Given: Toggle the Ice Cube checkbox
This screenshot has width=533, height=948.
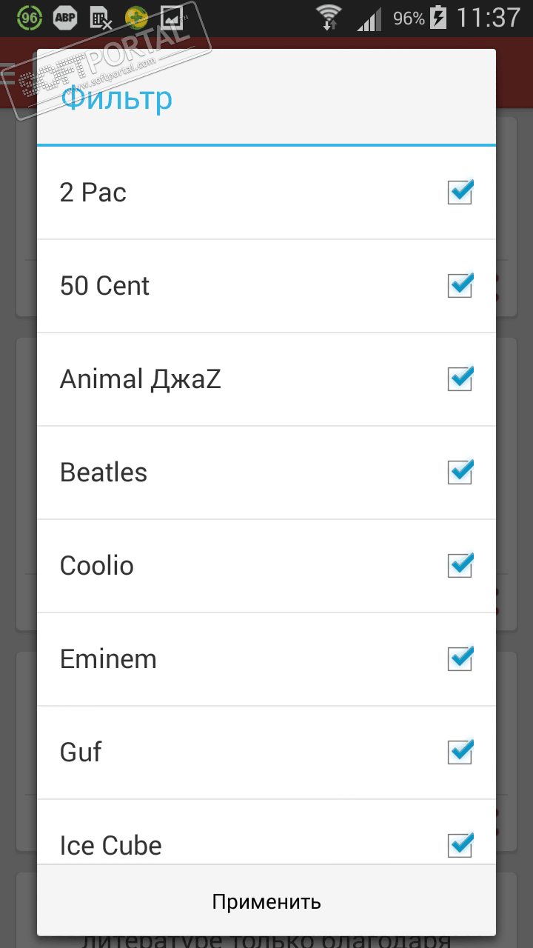Looking at the screenshot, I should pos(460,844).
